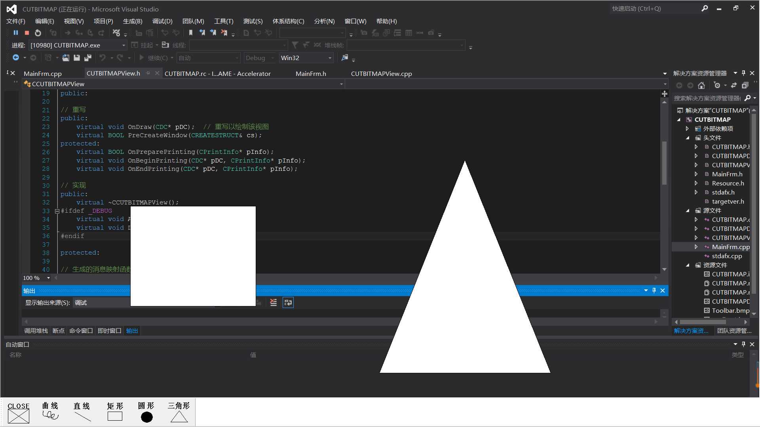
Task: Click the quick launch search icon
Action: point(705,8)
